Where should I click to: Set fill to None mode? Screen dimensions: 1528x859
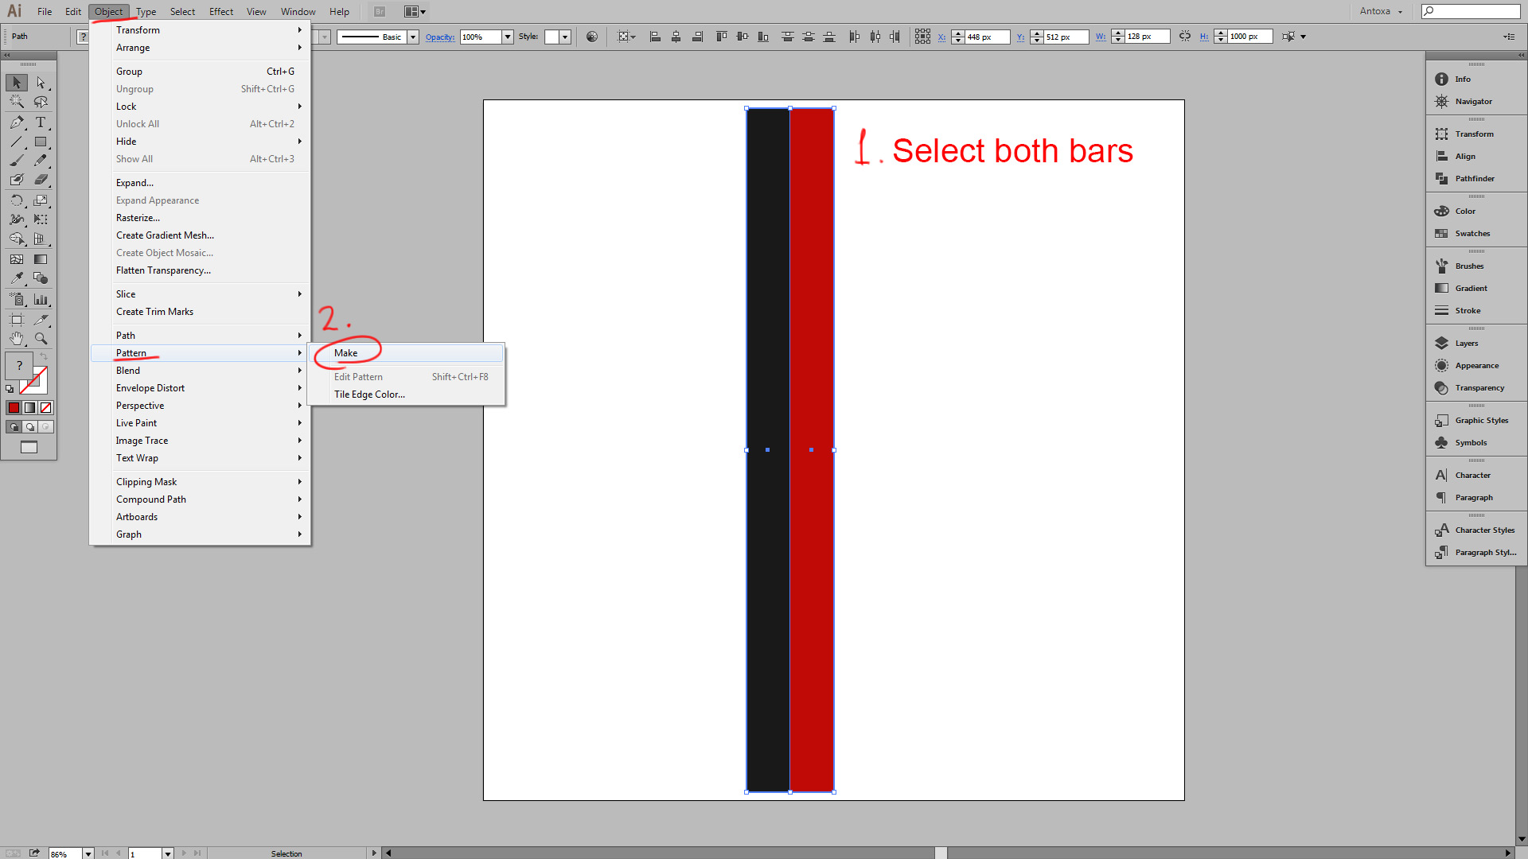click(46, 408)
